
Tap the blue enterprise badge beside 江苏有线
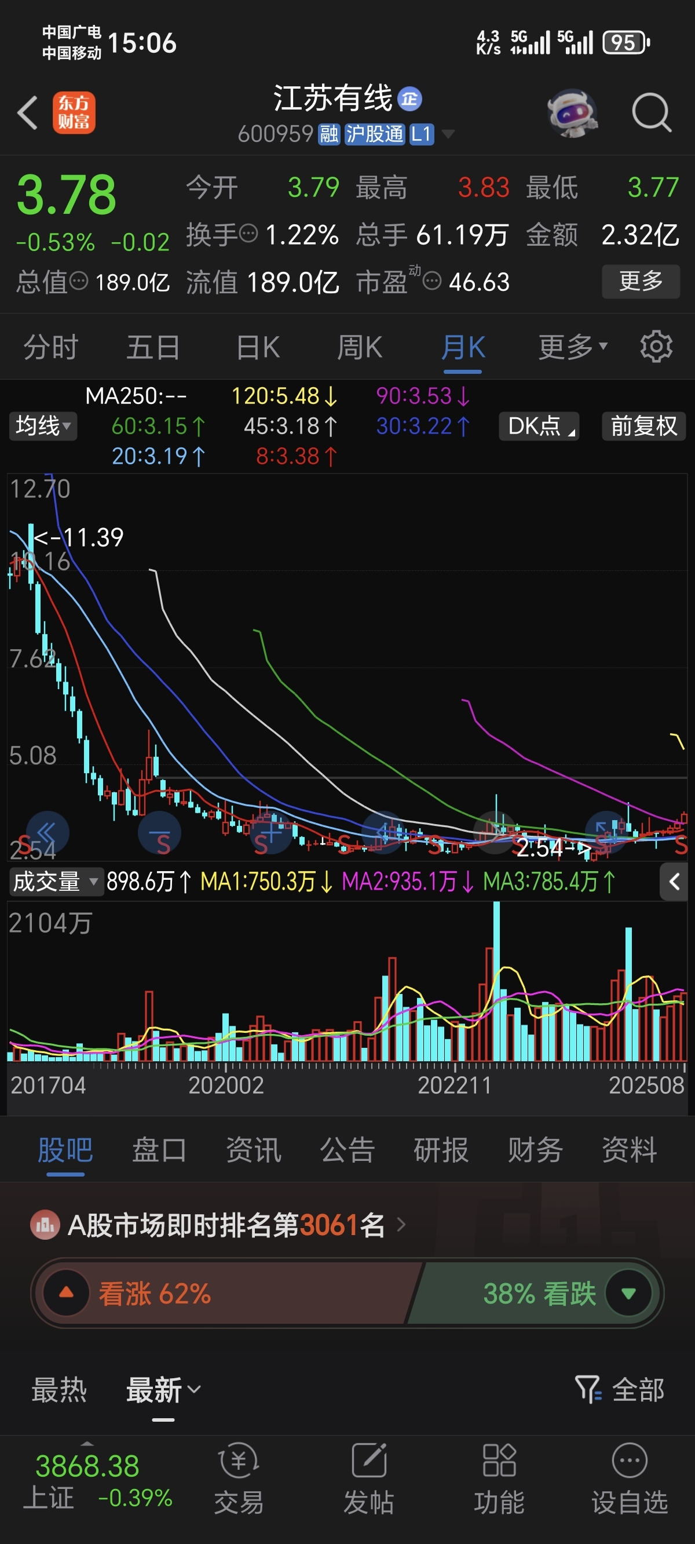click(410, 99)
